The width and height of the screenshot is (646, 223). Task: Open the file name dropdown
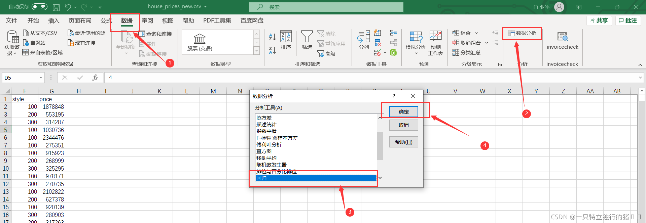(x=205, y=7)
